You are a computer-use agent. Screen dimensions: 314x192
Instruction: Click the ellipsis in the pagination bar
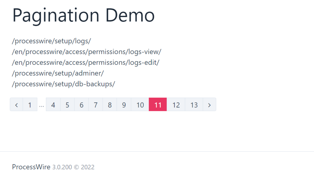pyautogui.click(x=41, y=104)
